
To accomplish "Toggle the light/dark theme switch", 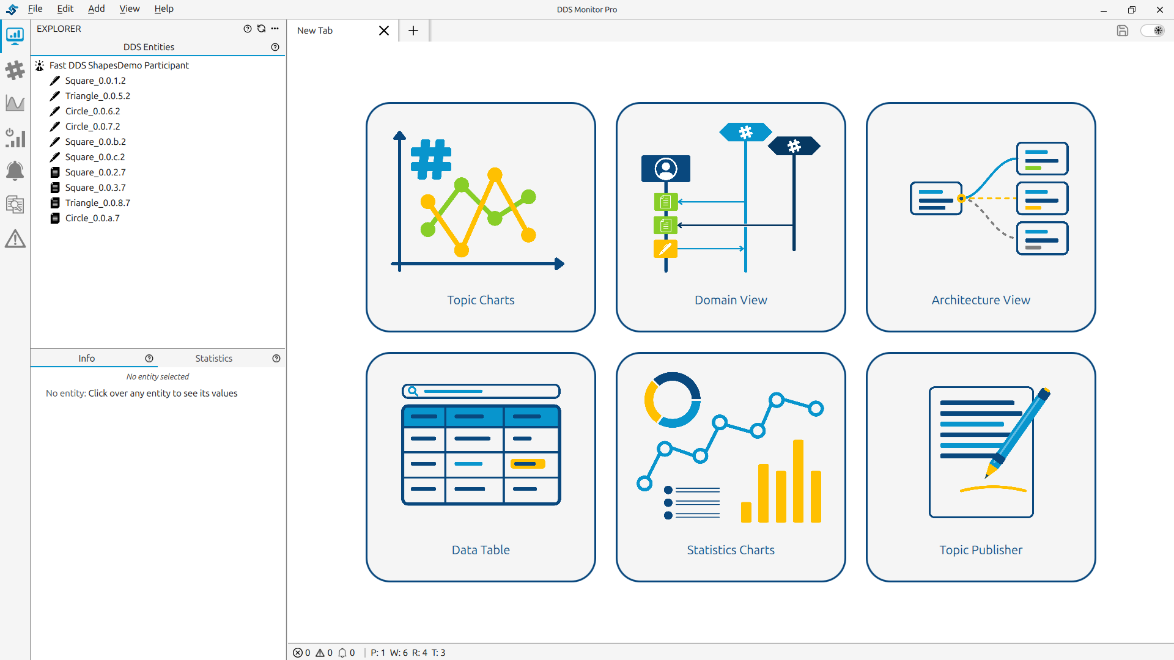I will [1153, 31].
